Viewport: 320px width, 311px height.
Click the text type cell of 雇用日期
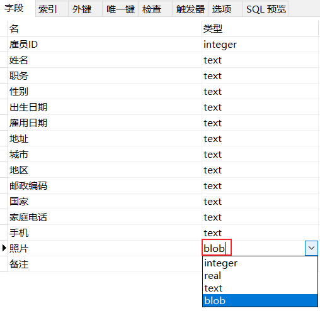click(x=260, y=123)
